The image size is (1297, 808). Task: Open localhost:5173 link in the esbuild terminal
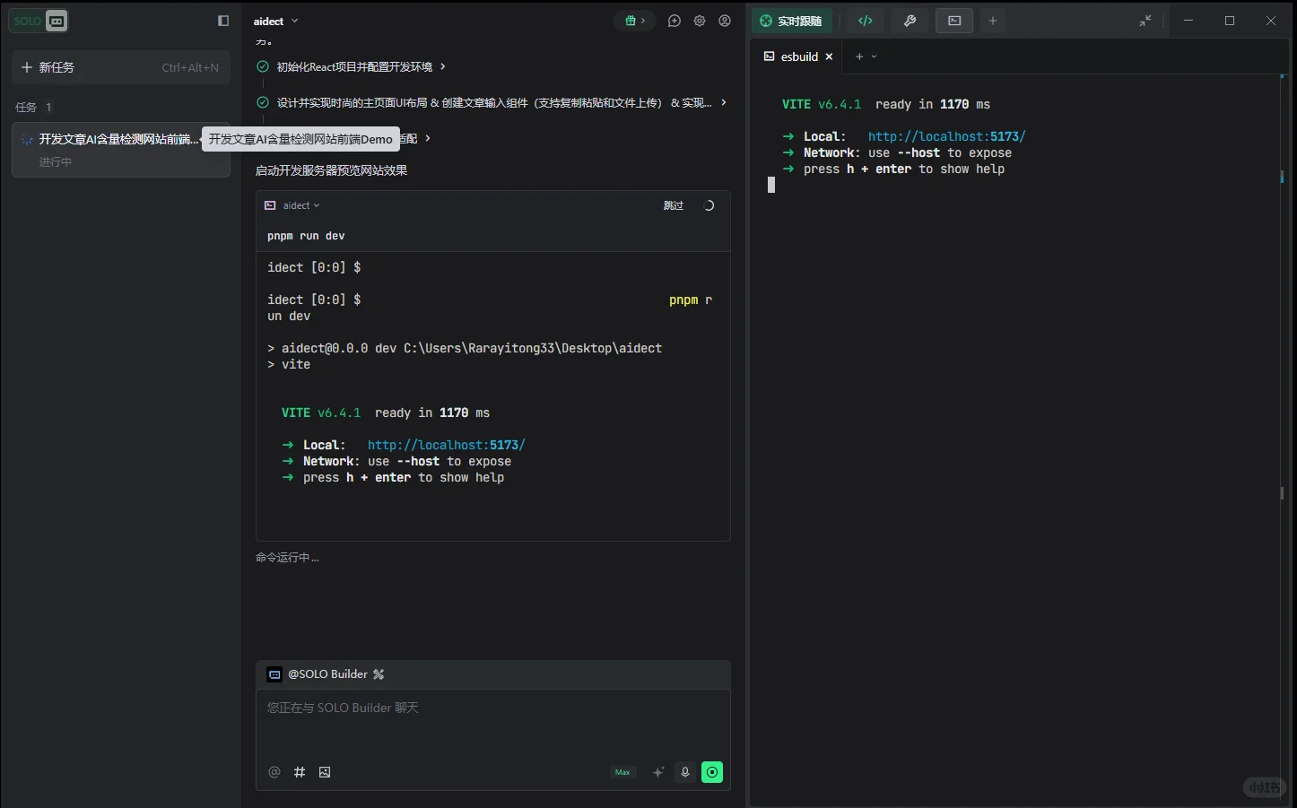click(x=947, y=136)
